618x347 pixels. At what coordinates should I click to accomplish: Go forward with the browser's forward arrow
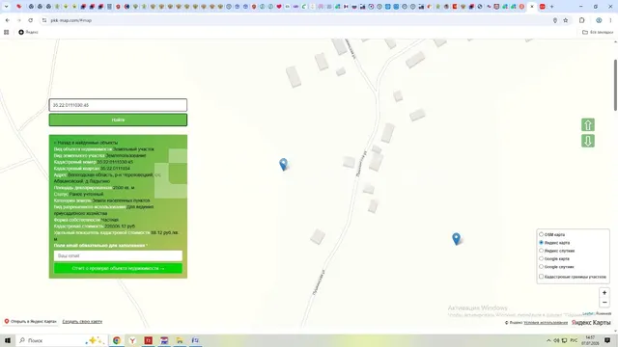click(19, 20)
